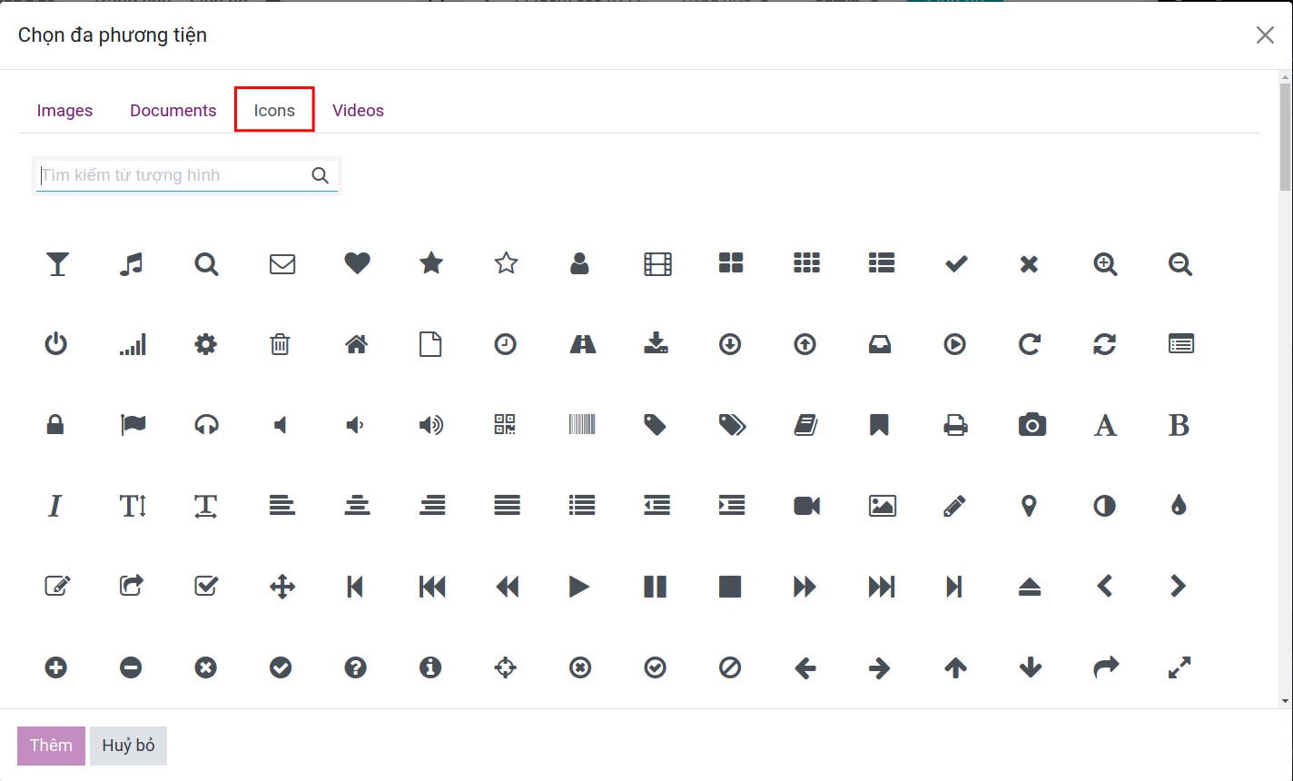Pick the home house icon
The image size is (1293, 781).
pyautogui.click(x=356, y=344)
